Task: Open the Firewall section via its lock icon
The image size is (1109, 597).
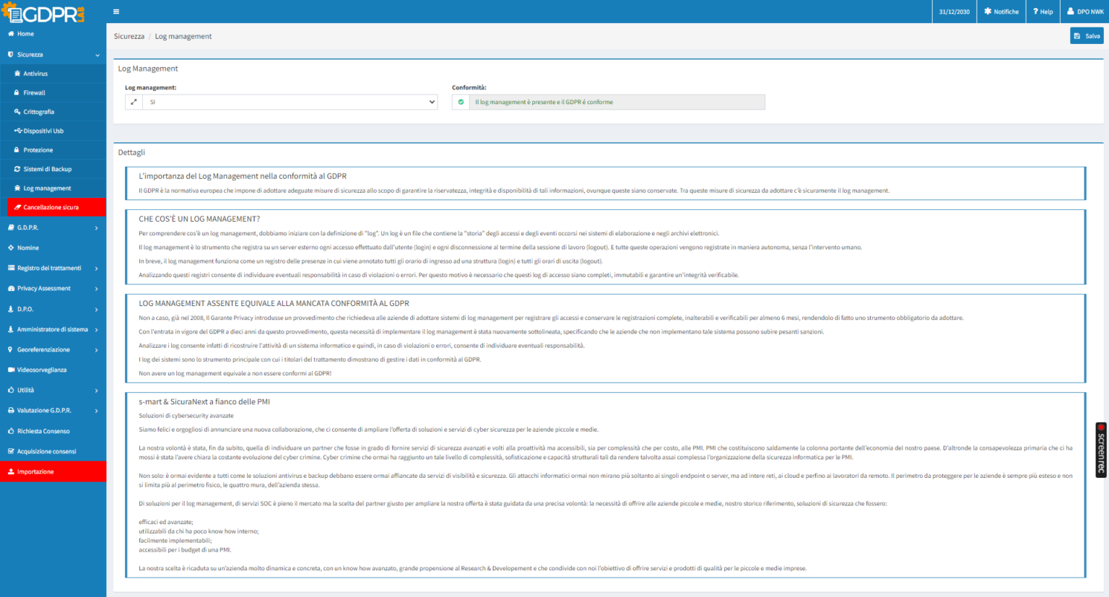Action: tap(18, 92)
